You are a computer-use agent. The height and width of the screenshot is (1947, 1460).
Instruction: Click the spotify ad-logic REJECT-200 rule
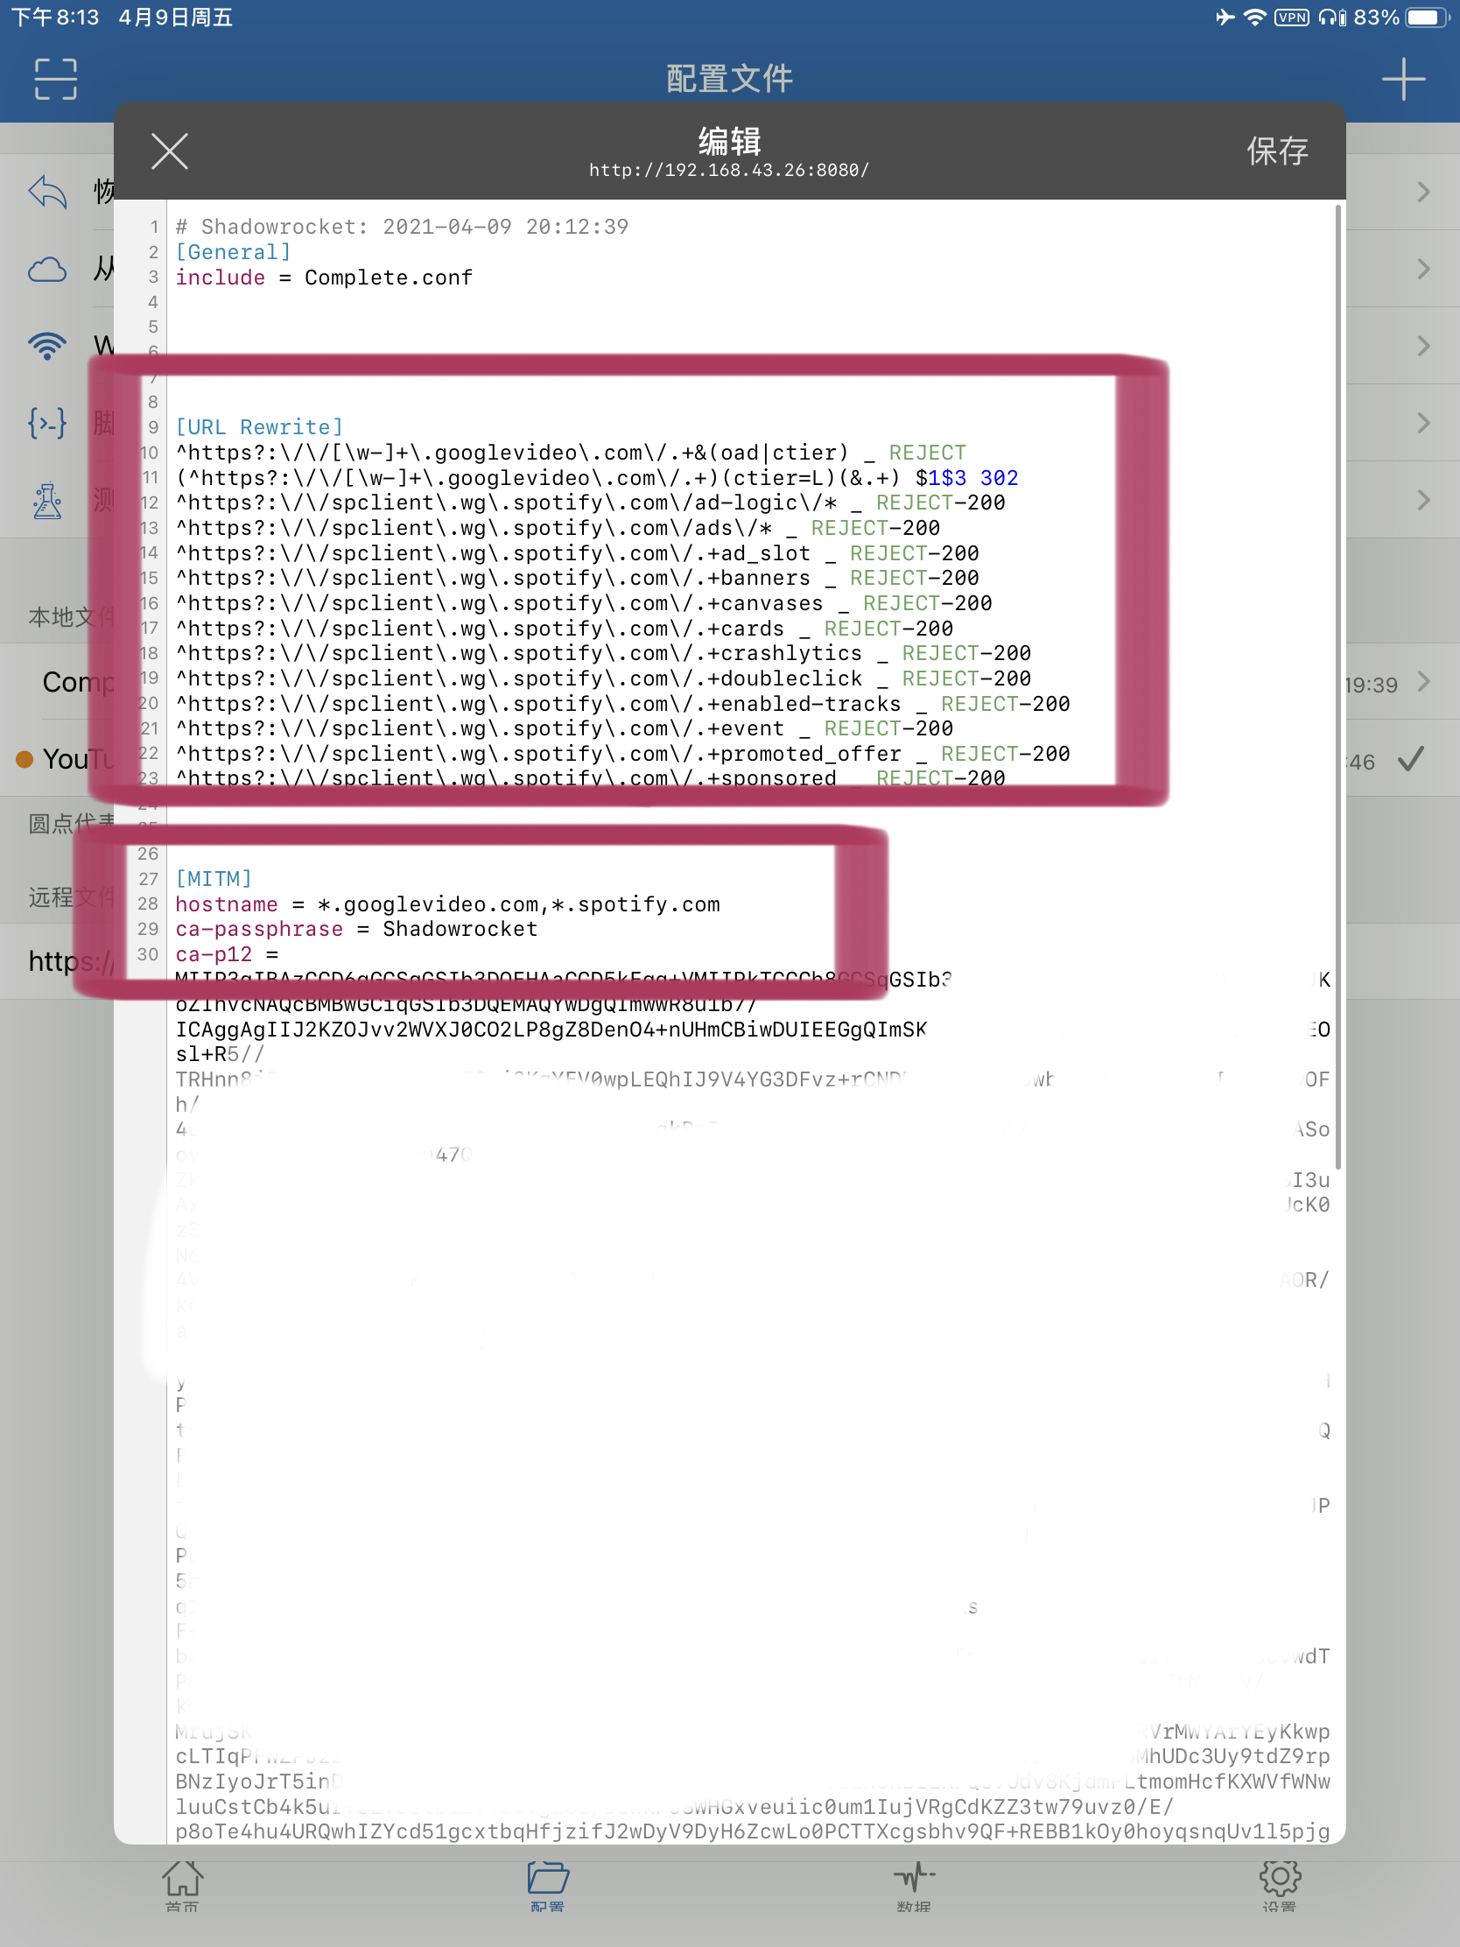[x=590, y=503]
